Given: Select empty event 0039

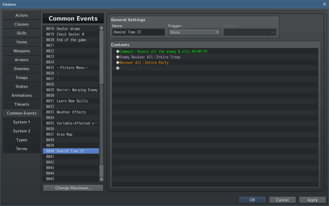Looking at the screenshot, I should tap(71, 145).
